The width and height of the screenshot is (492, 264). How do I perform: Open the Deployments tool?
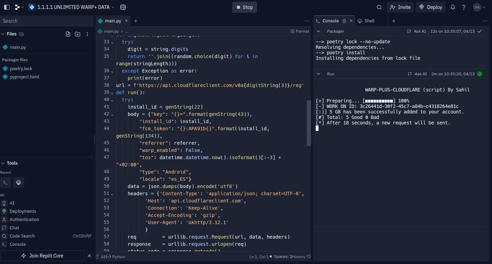pyautogui.click(x=47, y=211)
